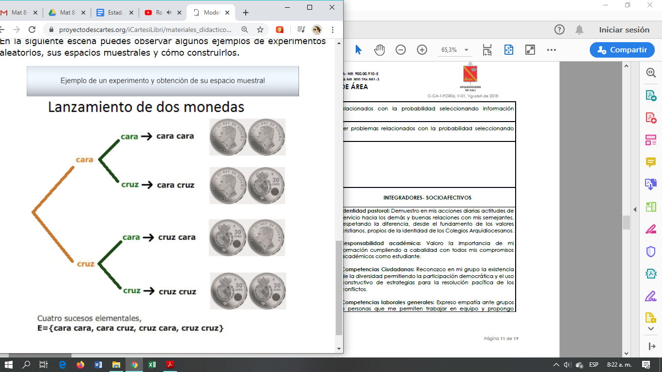The image size is (662, 372).
Task: Collapse right pane with small triangle arrow
Action: [635, 209]
